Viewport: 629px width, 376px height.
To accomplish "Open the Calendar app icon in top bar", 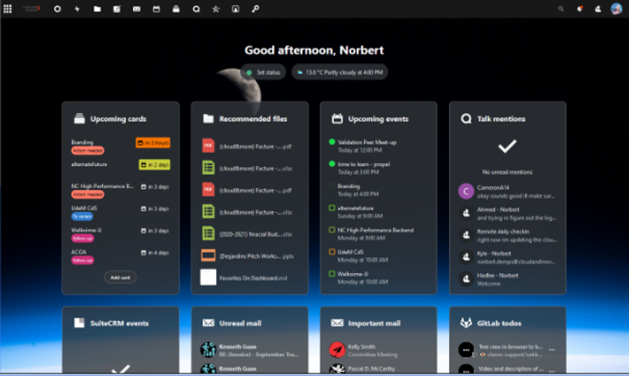I will (x=156, y=9).
